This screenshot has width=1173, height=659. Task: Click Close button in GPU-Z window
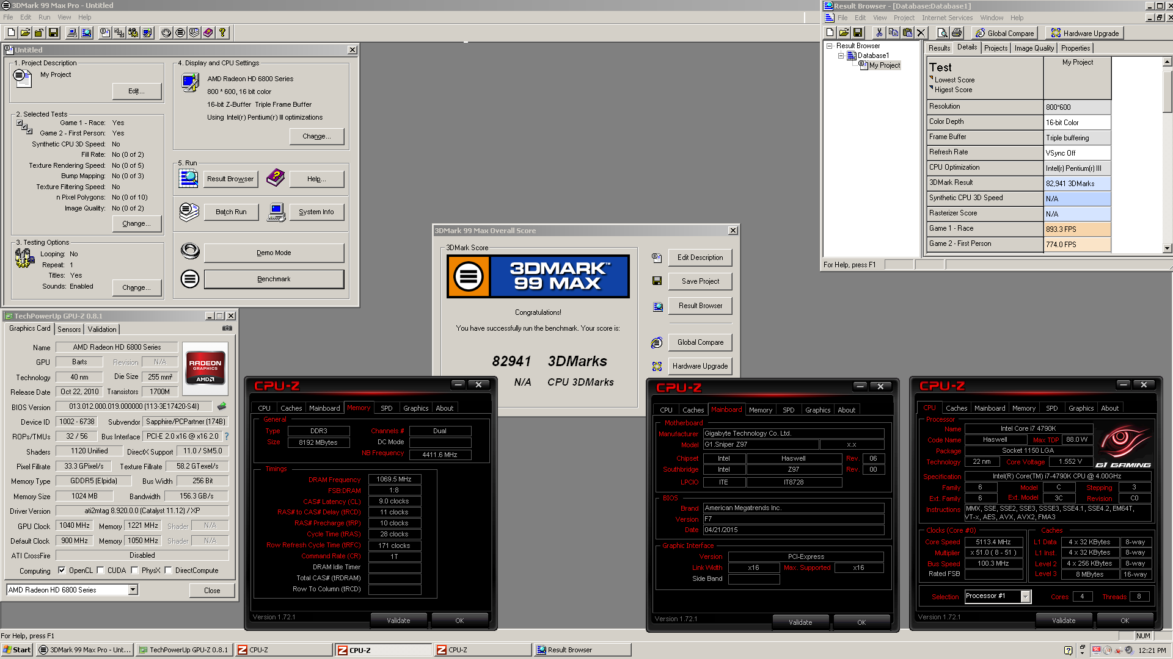tap(212, 590)
